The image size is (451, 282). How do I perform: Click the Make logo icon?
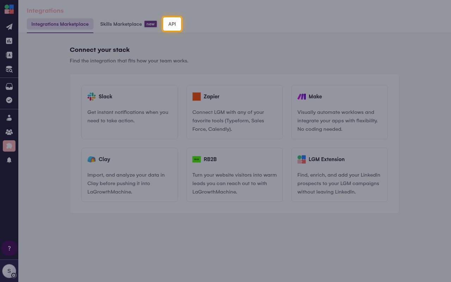(302, 97)
